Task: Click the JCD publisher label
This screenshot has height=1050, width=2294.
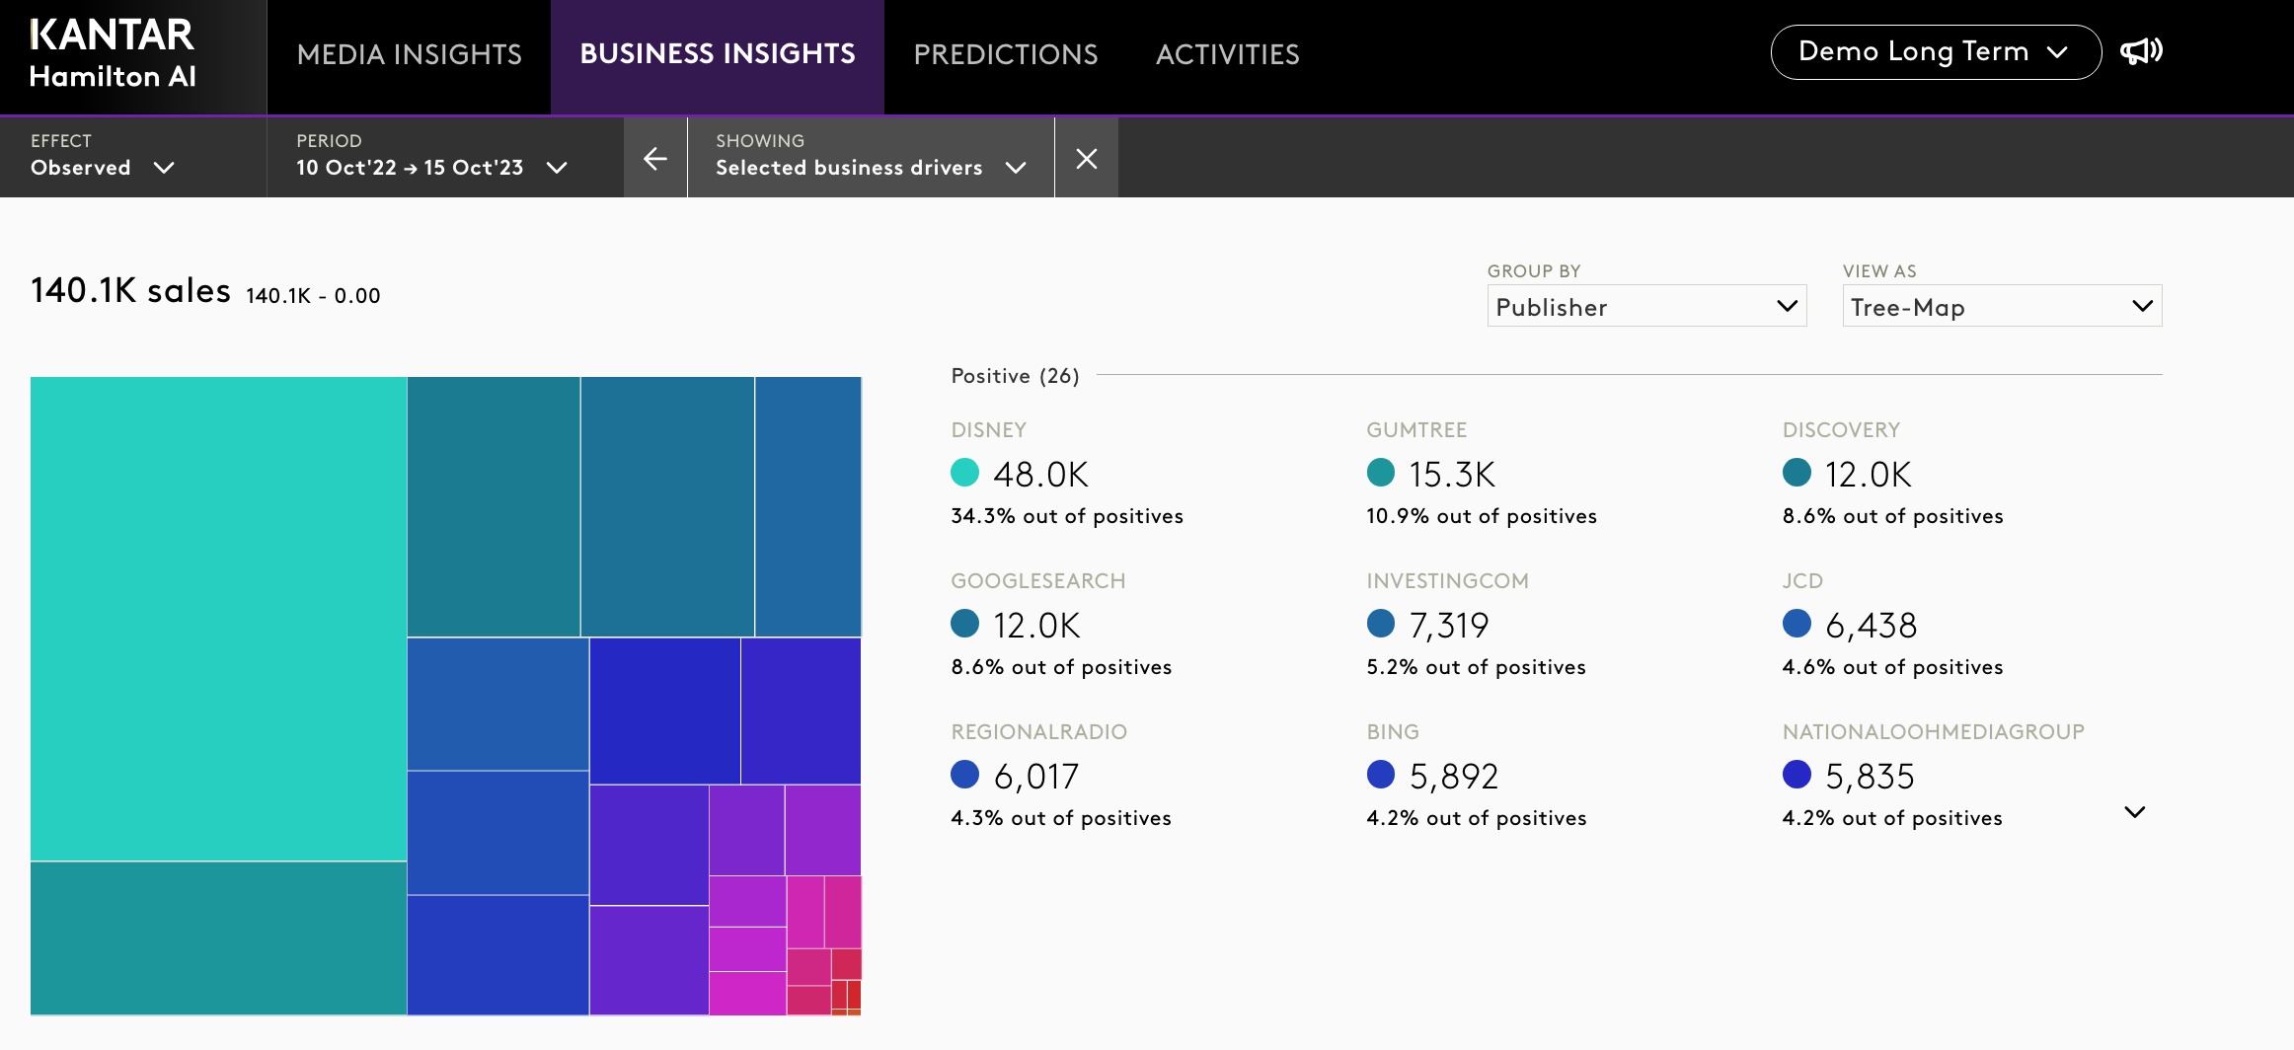Action: tap(1802, 581)
